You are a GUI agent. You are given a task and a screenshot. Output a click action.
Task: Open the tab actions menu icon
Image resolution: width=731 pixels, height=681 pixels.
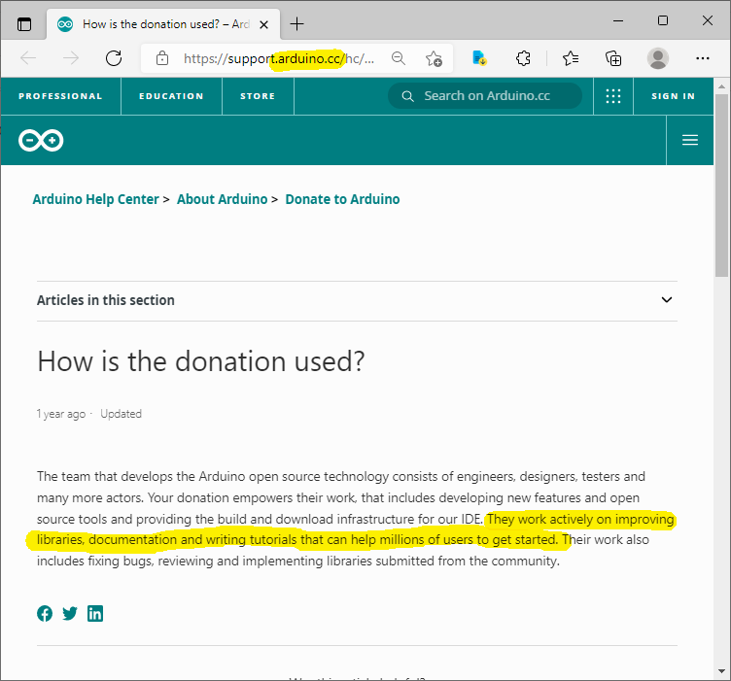click(24, 23)
